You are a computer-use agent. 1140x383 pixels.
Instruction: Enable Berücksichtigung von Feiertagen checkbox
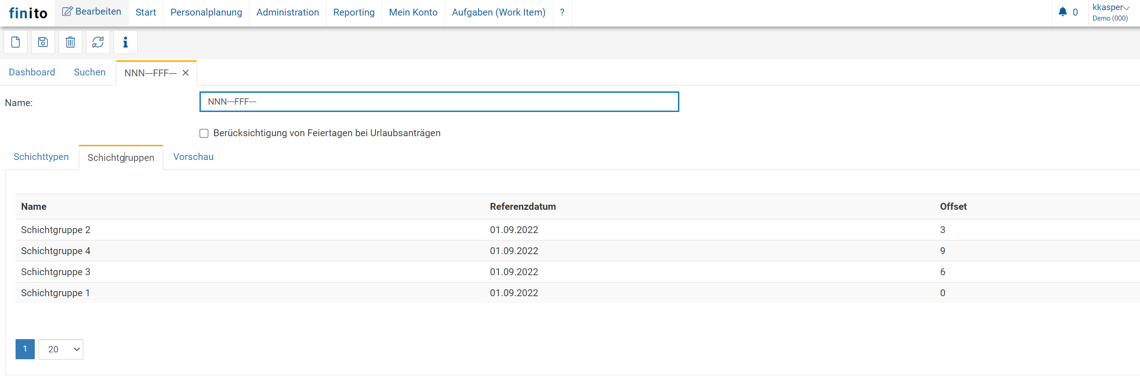(204, 133)
